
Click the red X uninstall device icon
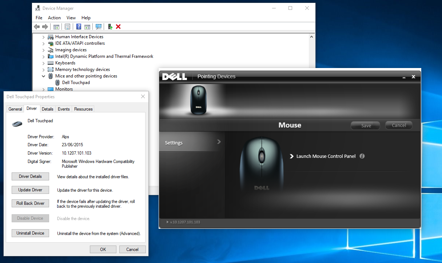click(x=118, y=27)
